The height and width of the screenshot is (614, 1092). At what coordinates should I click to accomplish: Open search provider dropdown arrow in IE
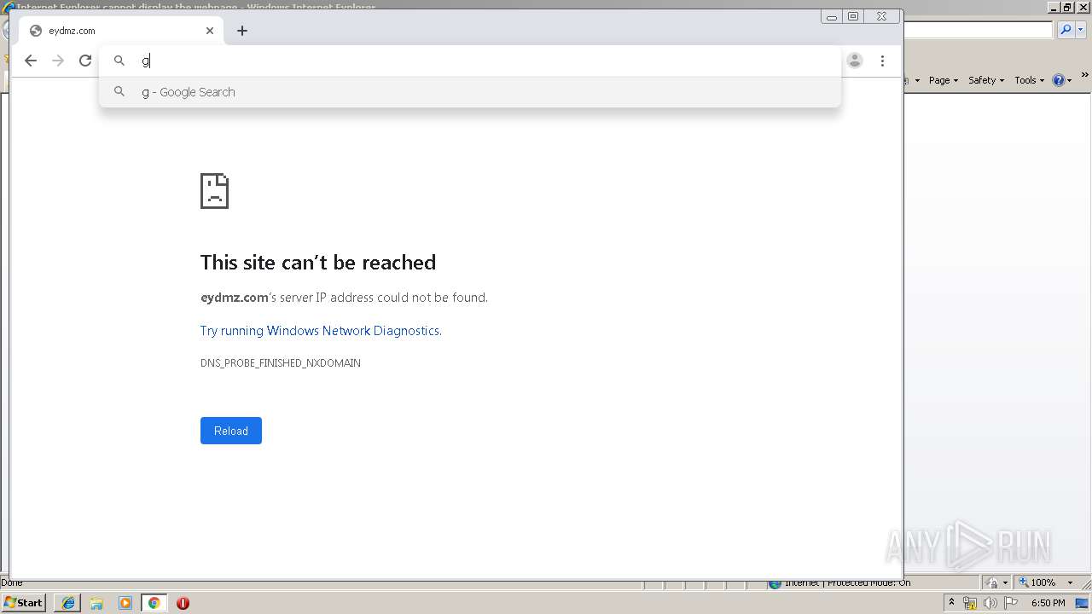pyautogui.click(x=1081, y=30)
